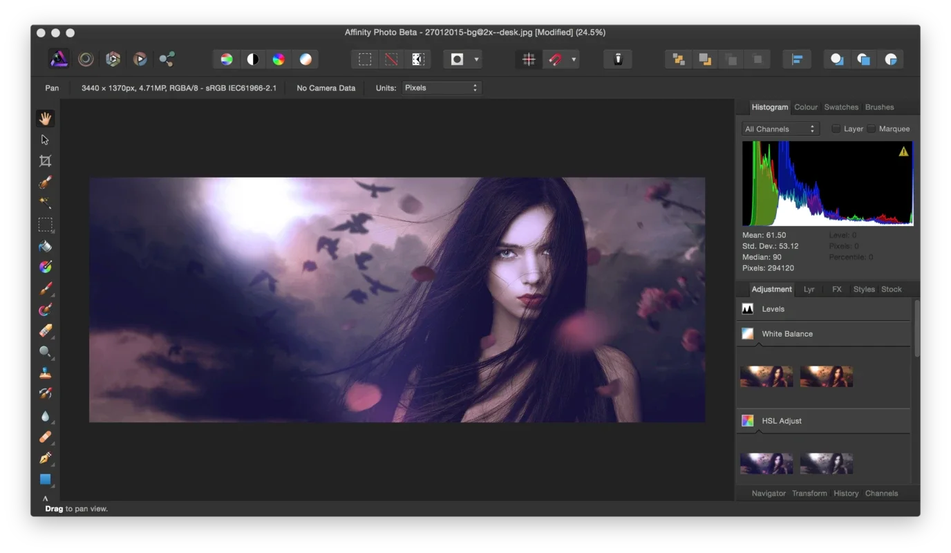This screenshot has height=553, width=951.
Task: Select the Crop tool
Action: point(45,161)
